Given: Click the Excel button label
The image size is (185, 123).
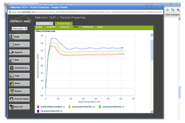Looking at the screenshot, I should pos(17,45).
